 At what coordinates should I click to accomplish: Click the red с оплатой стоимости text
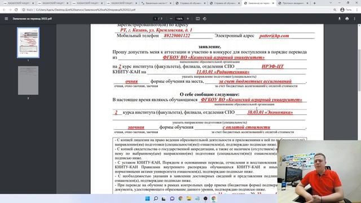pos(246,127)
